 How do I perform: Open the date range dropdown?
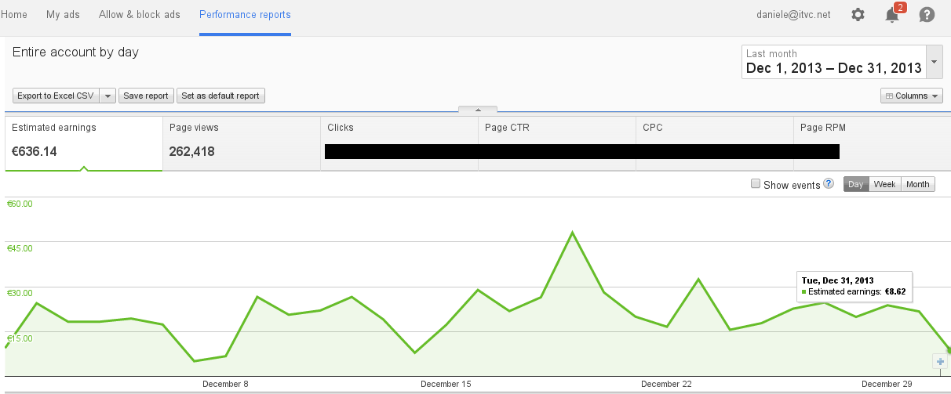935,61
